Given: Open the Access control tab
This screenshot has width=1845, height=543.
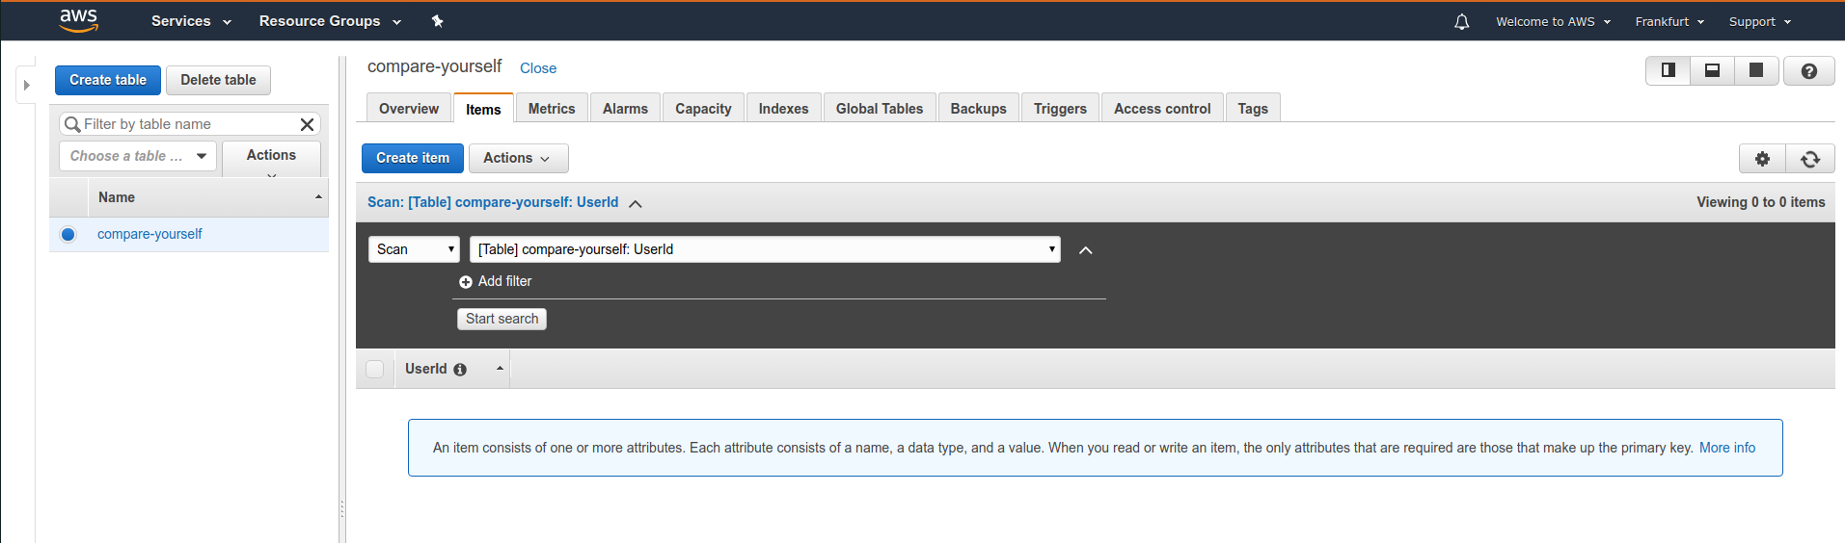Looking at the screenshot, I should pyautogui.click(x=1162, y=109).
